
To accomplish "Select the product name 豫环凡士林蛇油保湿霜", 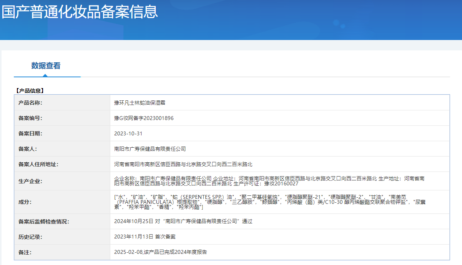I will 140,103.
